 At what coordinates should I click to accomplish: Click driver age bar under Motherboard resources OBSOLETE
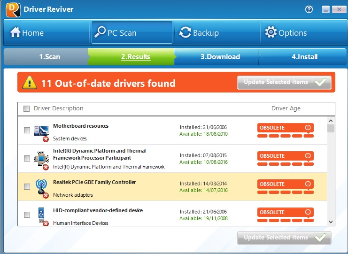[286, 136]
